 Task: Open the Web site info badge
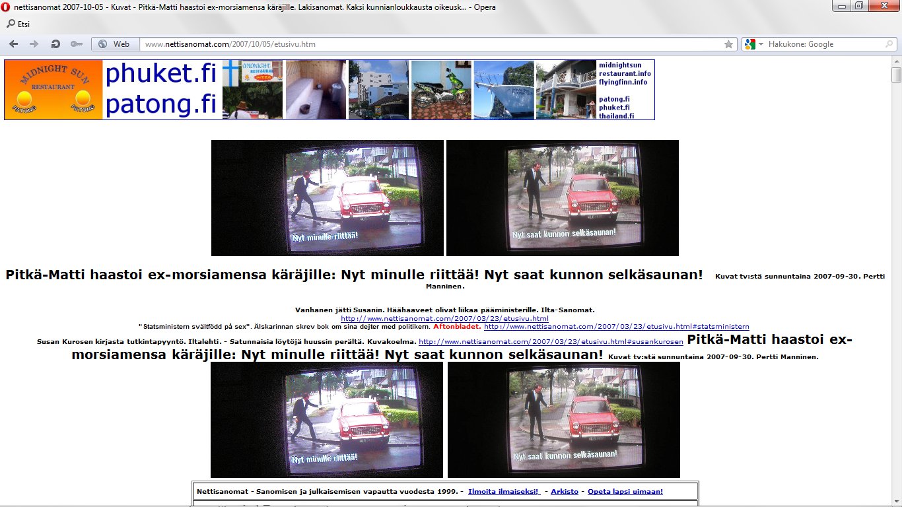pyautogui.click(x=115, y=44)
